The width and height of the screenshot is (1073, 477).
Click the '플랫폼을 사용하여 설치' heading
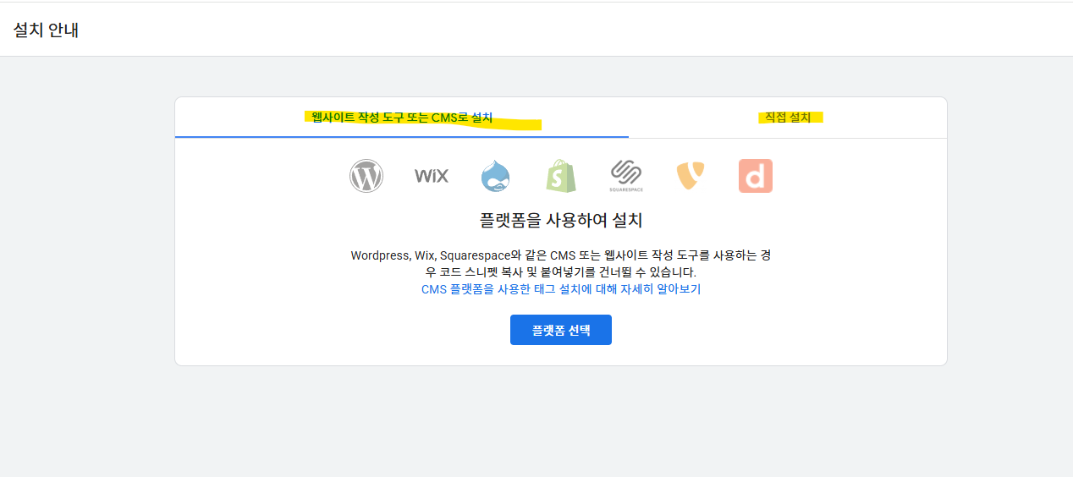(x=561, y=222)
